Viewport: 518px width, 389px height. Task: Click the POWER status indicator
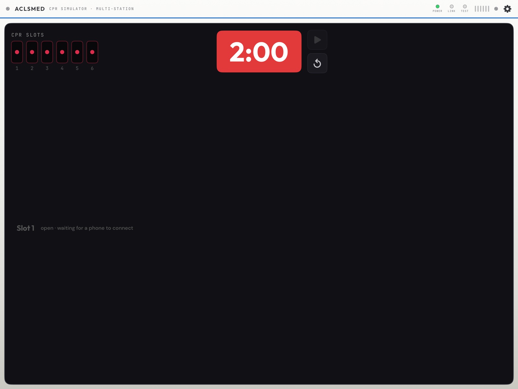(437, 8)
